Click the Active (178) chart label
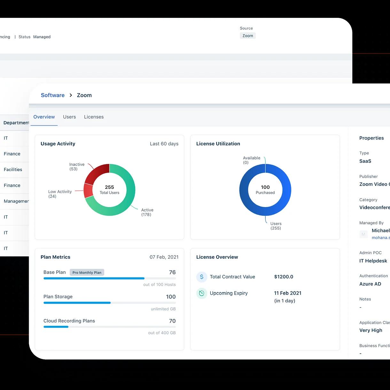The height and width of the screenshot is (390, 390). [x=147, y=212]
